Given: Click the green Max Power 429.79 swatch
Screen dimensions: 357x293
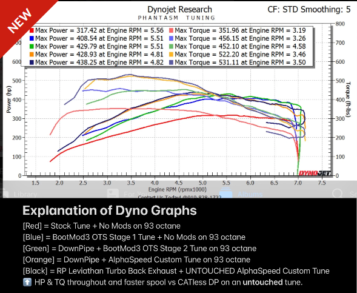Looking at the screenshot, I should click(x=32, y=47).
